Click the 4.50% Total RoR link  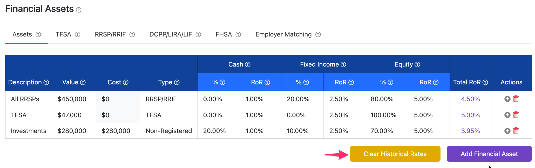[470, 99]
